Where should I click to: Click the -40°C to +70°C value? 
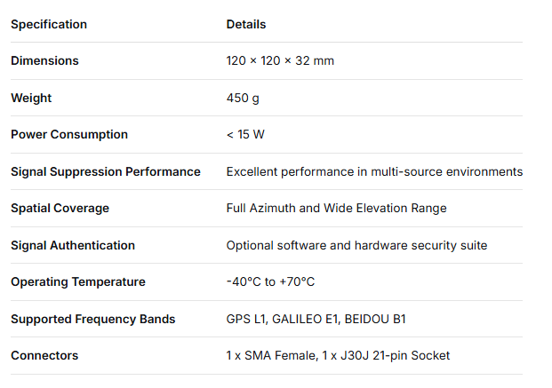pos(270,281)
